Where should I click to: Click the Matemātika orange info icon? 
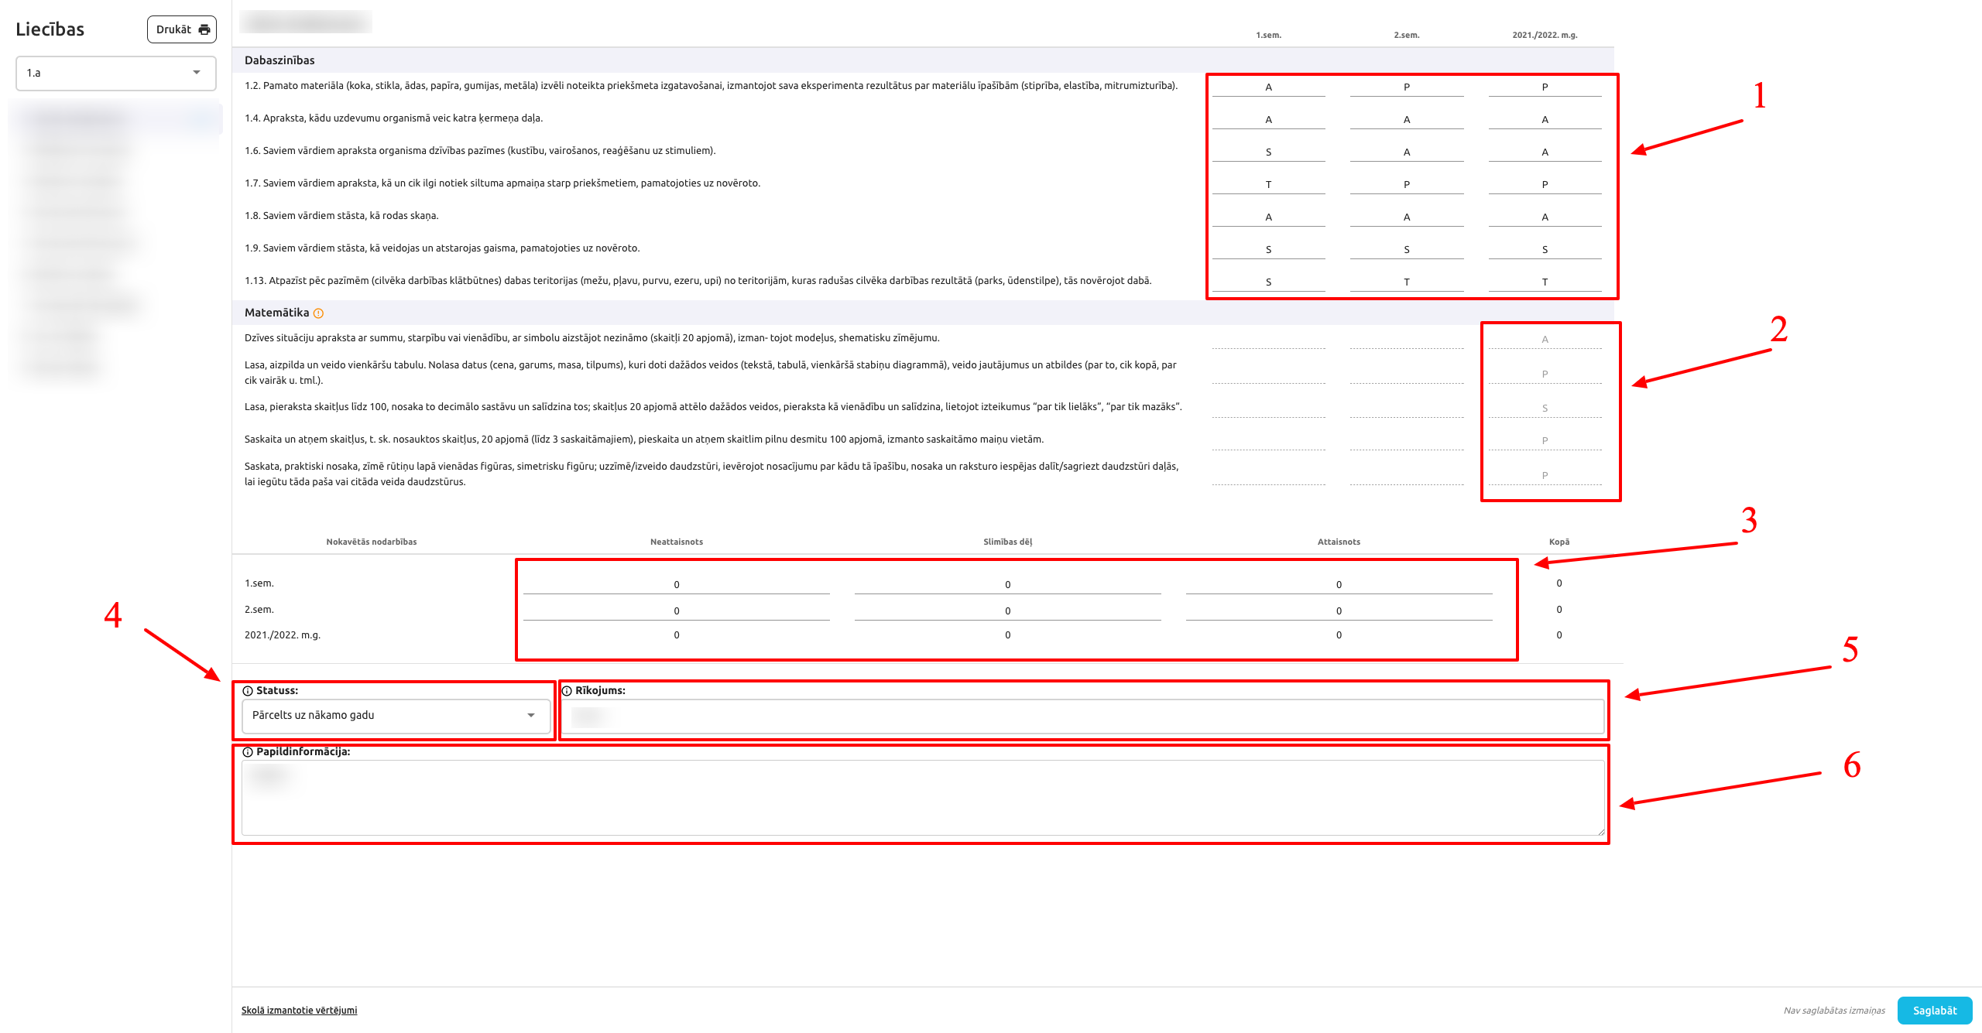[x=318, y=313]
